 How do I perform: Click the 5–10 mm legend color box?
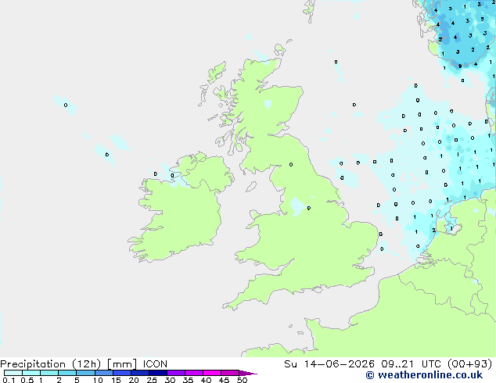pyautogui.click(x=86, y=373)
